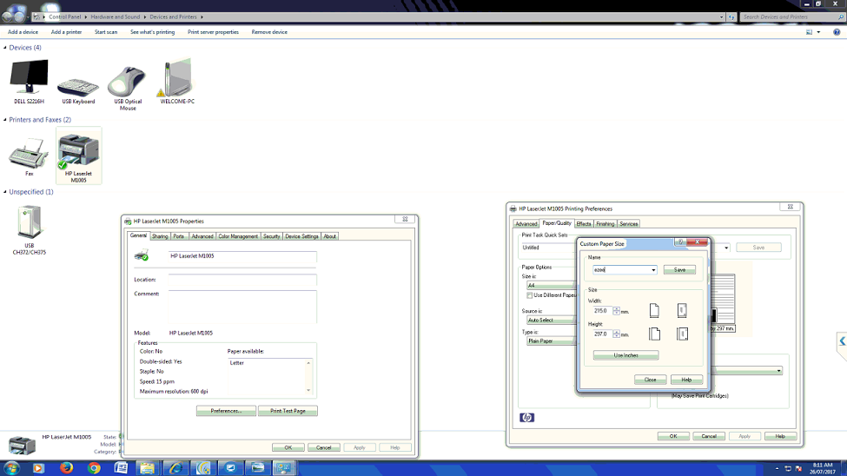Screen dimensions: 847x476
Task: Click Remove device in toolbar
Action: click(269, 32)
